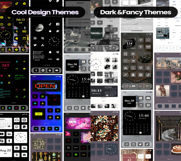Open the Discord icon beside Dec.30 widget

(x=148, y=98)
